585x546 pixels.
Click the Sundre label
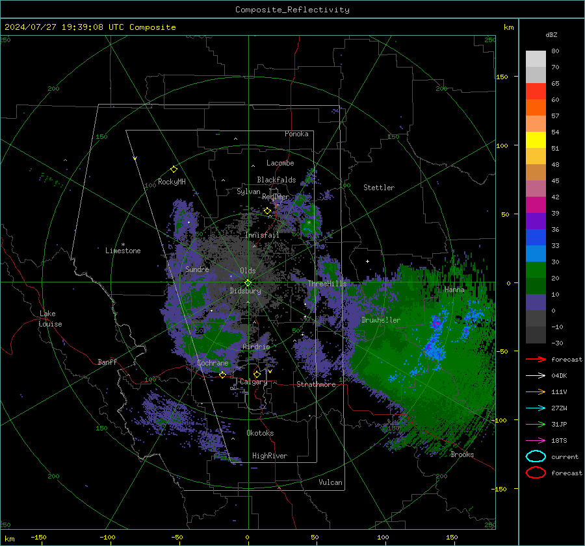pyautogui.click(x=197, y=269)
